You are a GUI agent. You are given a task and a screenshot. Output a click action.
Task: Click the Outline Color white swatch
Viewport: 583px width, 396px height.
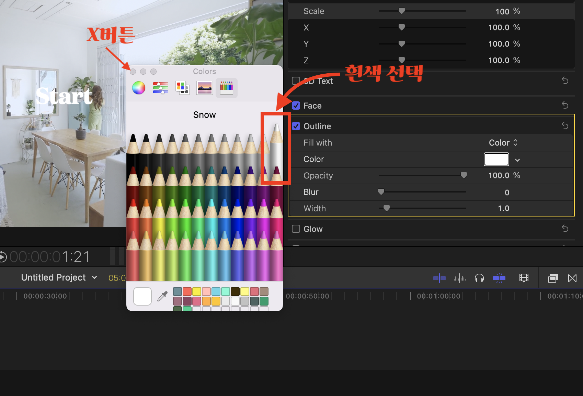(x=496, y=159)
